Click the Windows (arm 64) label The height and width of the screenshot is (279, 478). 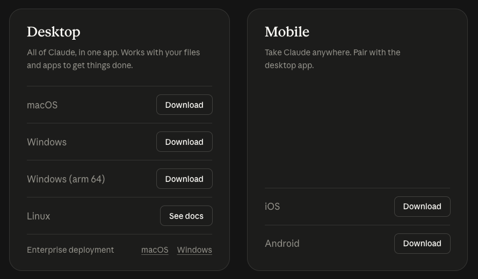[x=66, y=179]
